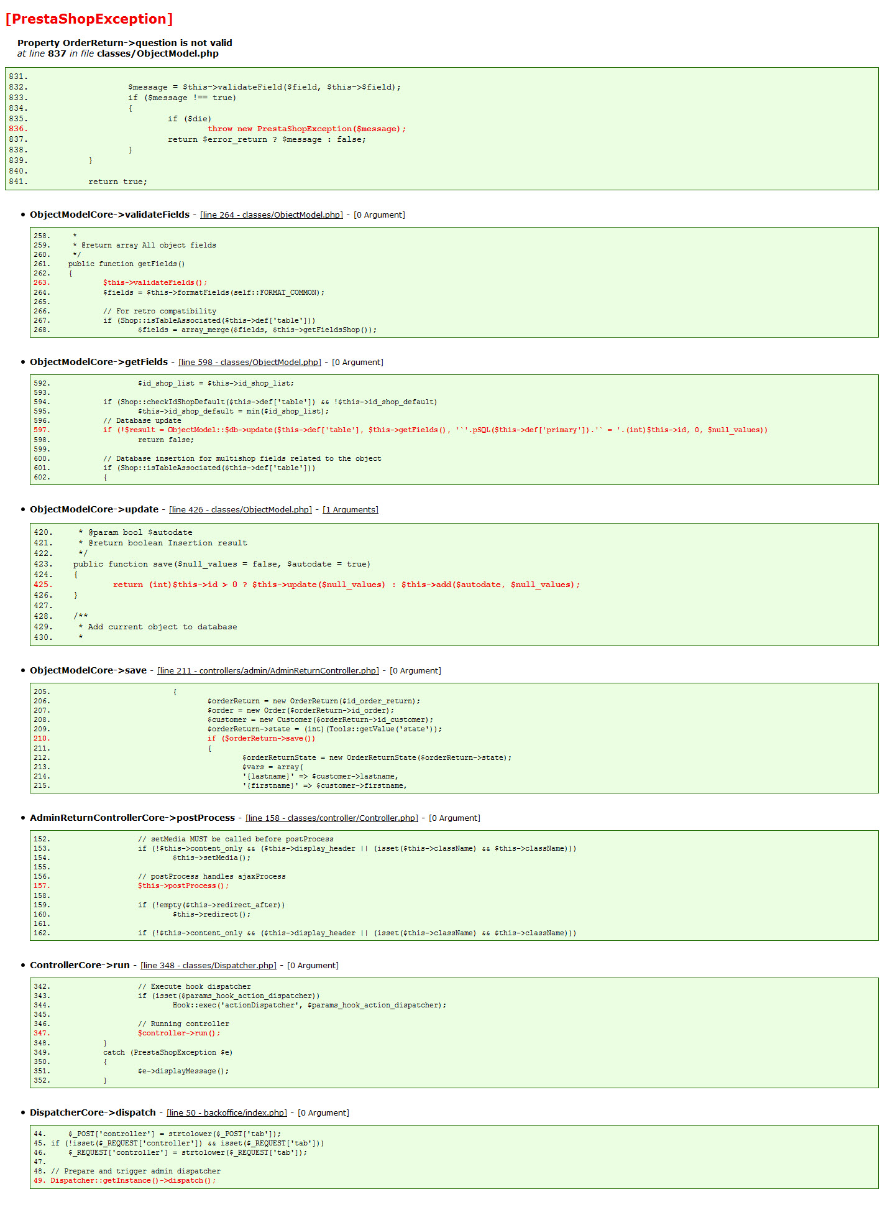Screen dimensions: 885x1207
Task: Click the '$e->displayMessage();' line
Action: click(x=183, y=1071)
